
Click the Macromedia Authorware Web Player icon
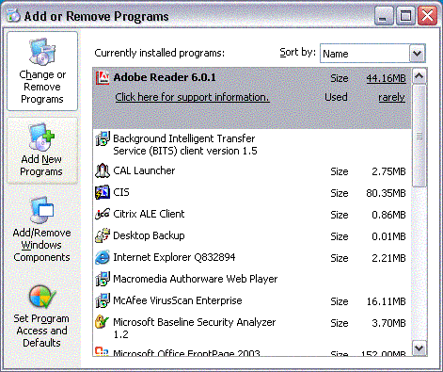(103, 279)
